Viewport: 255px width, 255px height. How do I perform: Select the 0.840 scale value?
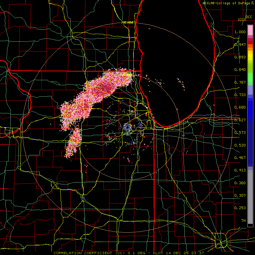pos(240,70)
